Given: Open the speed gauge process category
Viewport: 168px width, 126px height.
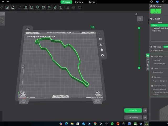Looking at the screenshot, I should click(x=148, y=62).
